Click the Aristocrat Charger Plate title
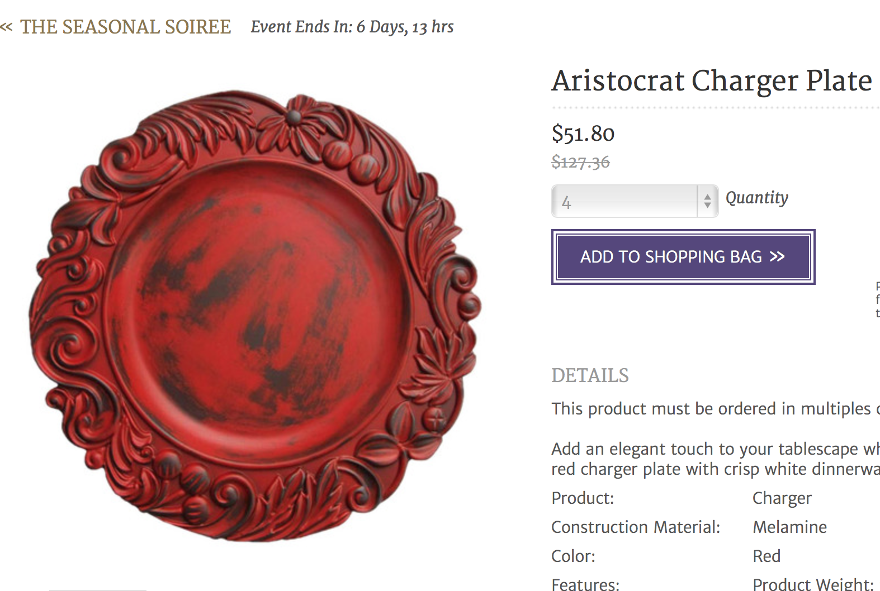The image size is (880, 591). tap(712, 81)
